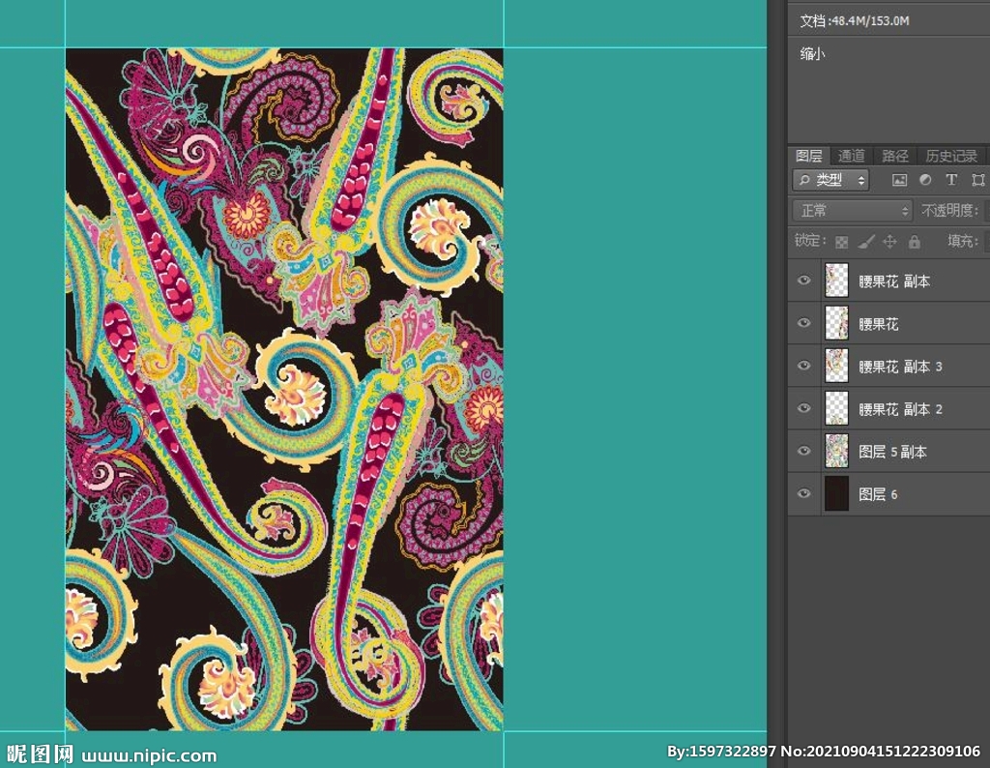This screenshot has height=768, width=990.
Task: Switch to the 历史记录 tab
Action: pyautogui.click(x=951, y=156)
